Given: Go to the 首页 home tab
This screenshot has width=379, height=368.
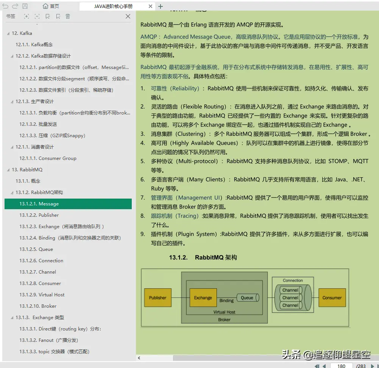Looking at the screenshot, I should tap(51, 6).
